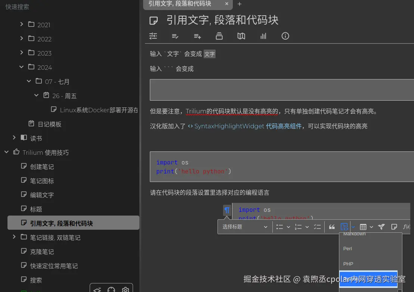This screenshot has width=414, height=292.
Task: Open the note options sliders icon
Action: point(153,36)
